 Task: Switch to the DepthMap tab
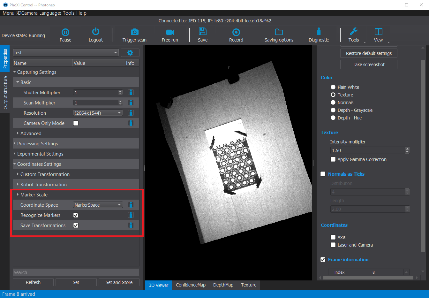(x=223, y=285)
